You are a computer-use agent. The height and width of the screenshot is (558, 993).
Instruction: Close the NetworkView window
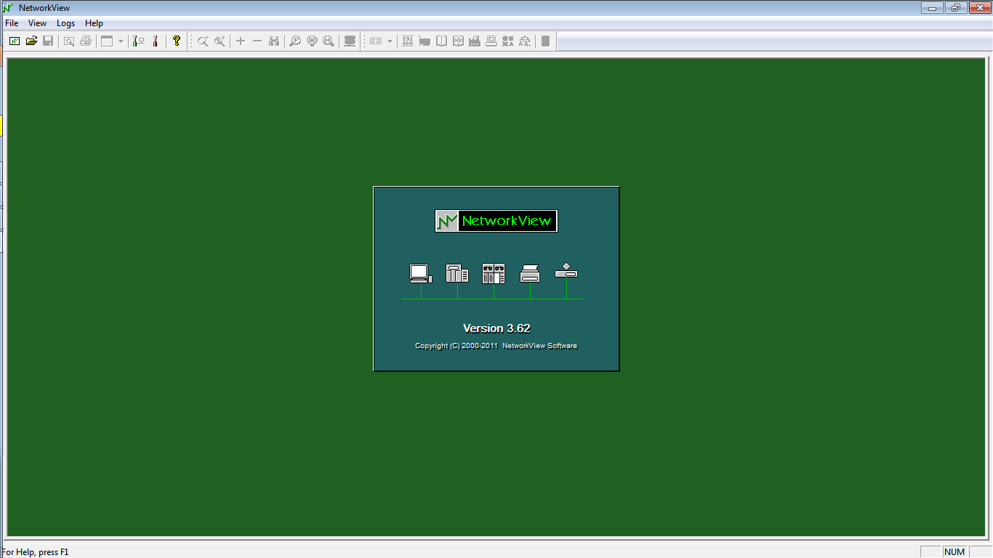click(978, 7)
